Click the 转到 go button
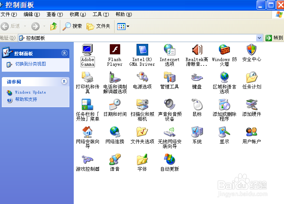Screen dimensions: 284x204 click(274, 38)
